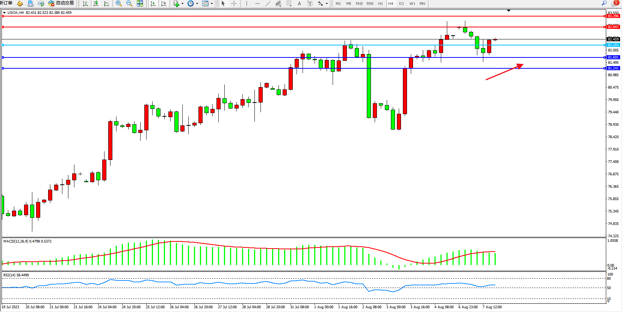Open the search magnifier in top right
This screenshot has width=622, height=312.
[604, 3]
